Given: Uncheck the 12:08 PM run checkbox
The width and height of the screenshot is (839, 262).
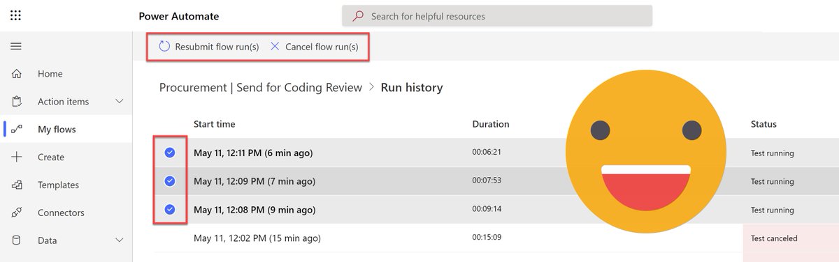Looking at the screenshot, I should tap(170, 209).
